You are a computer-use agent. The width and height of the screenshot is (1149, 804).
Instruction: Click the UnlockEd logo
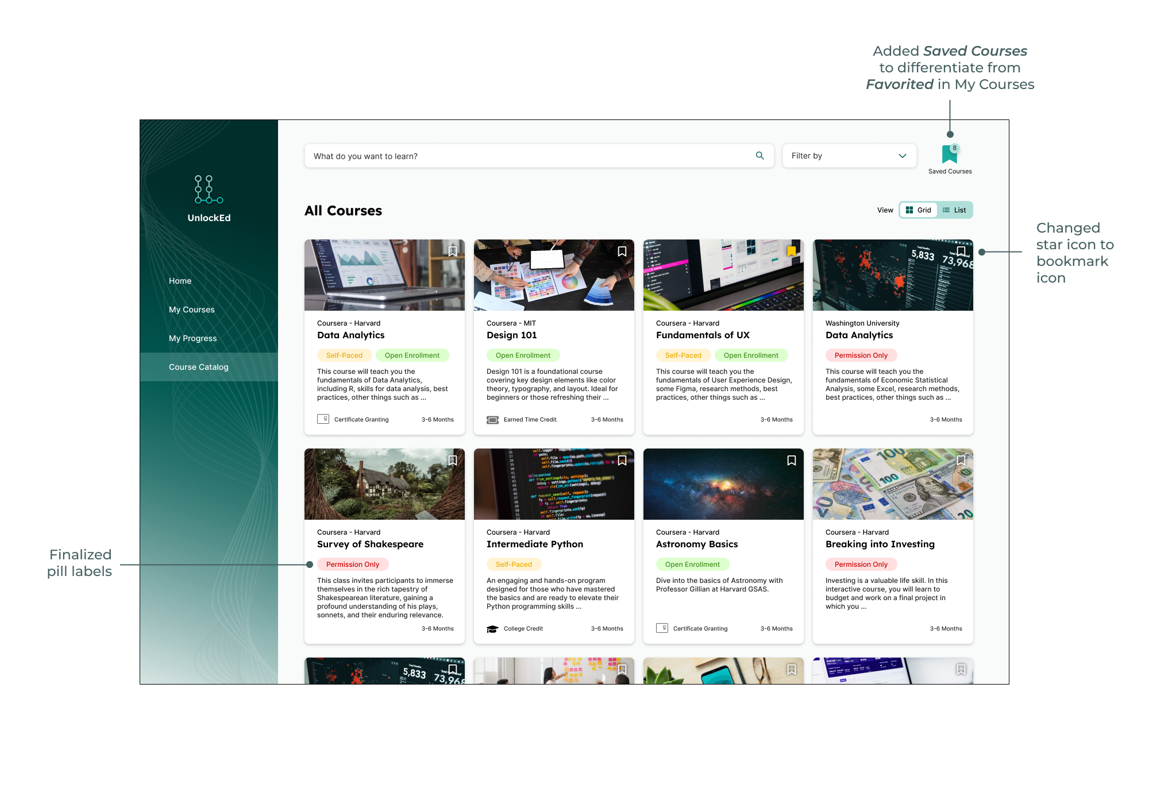click(209, 199)
